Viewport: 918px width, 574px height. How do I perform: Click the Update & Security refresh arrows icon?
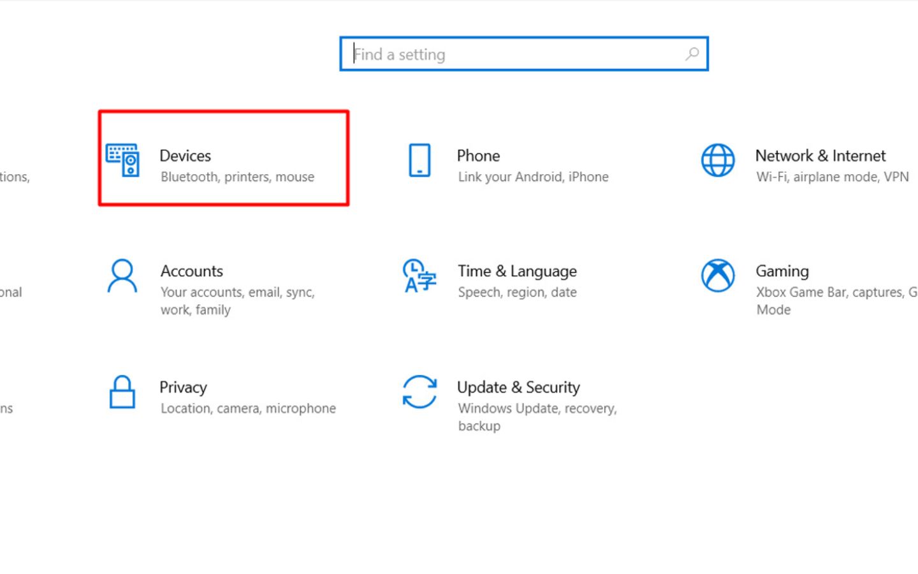coord(419,392)
